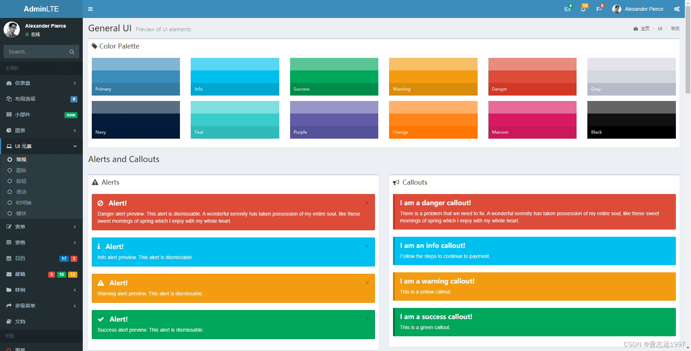Collapse the UI 元素 menu chevron
The width and height of the screenshot is (691, 351).
pyautogui.click(x=75, y=146)
